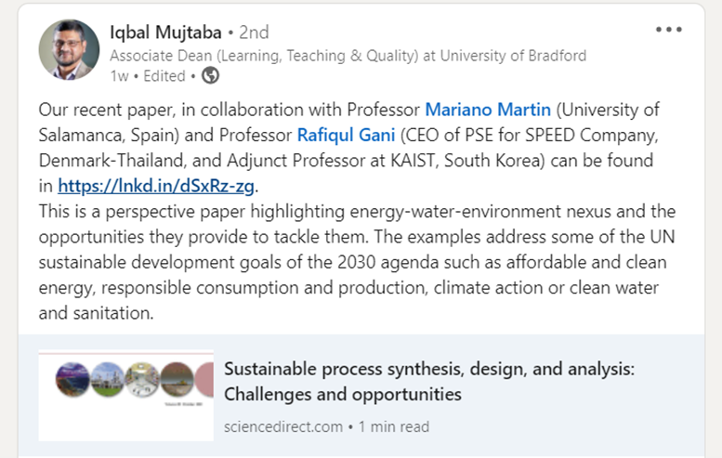Click the 1w post timestamp
This screenshot has width=722, height=458.
(x=119, y=76)
